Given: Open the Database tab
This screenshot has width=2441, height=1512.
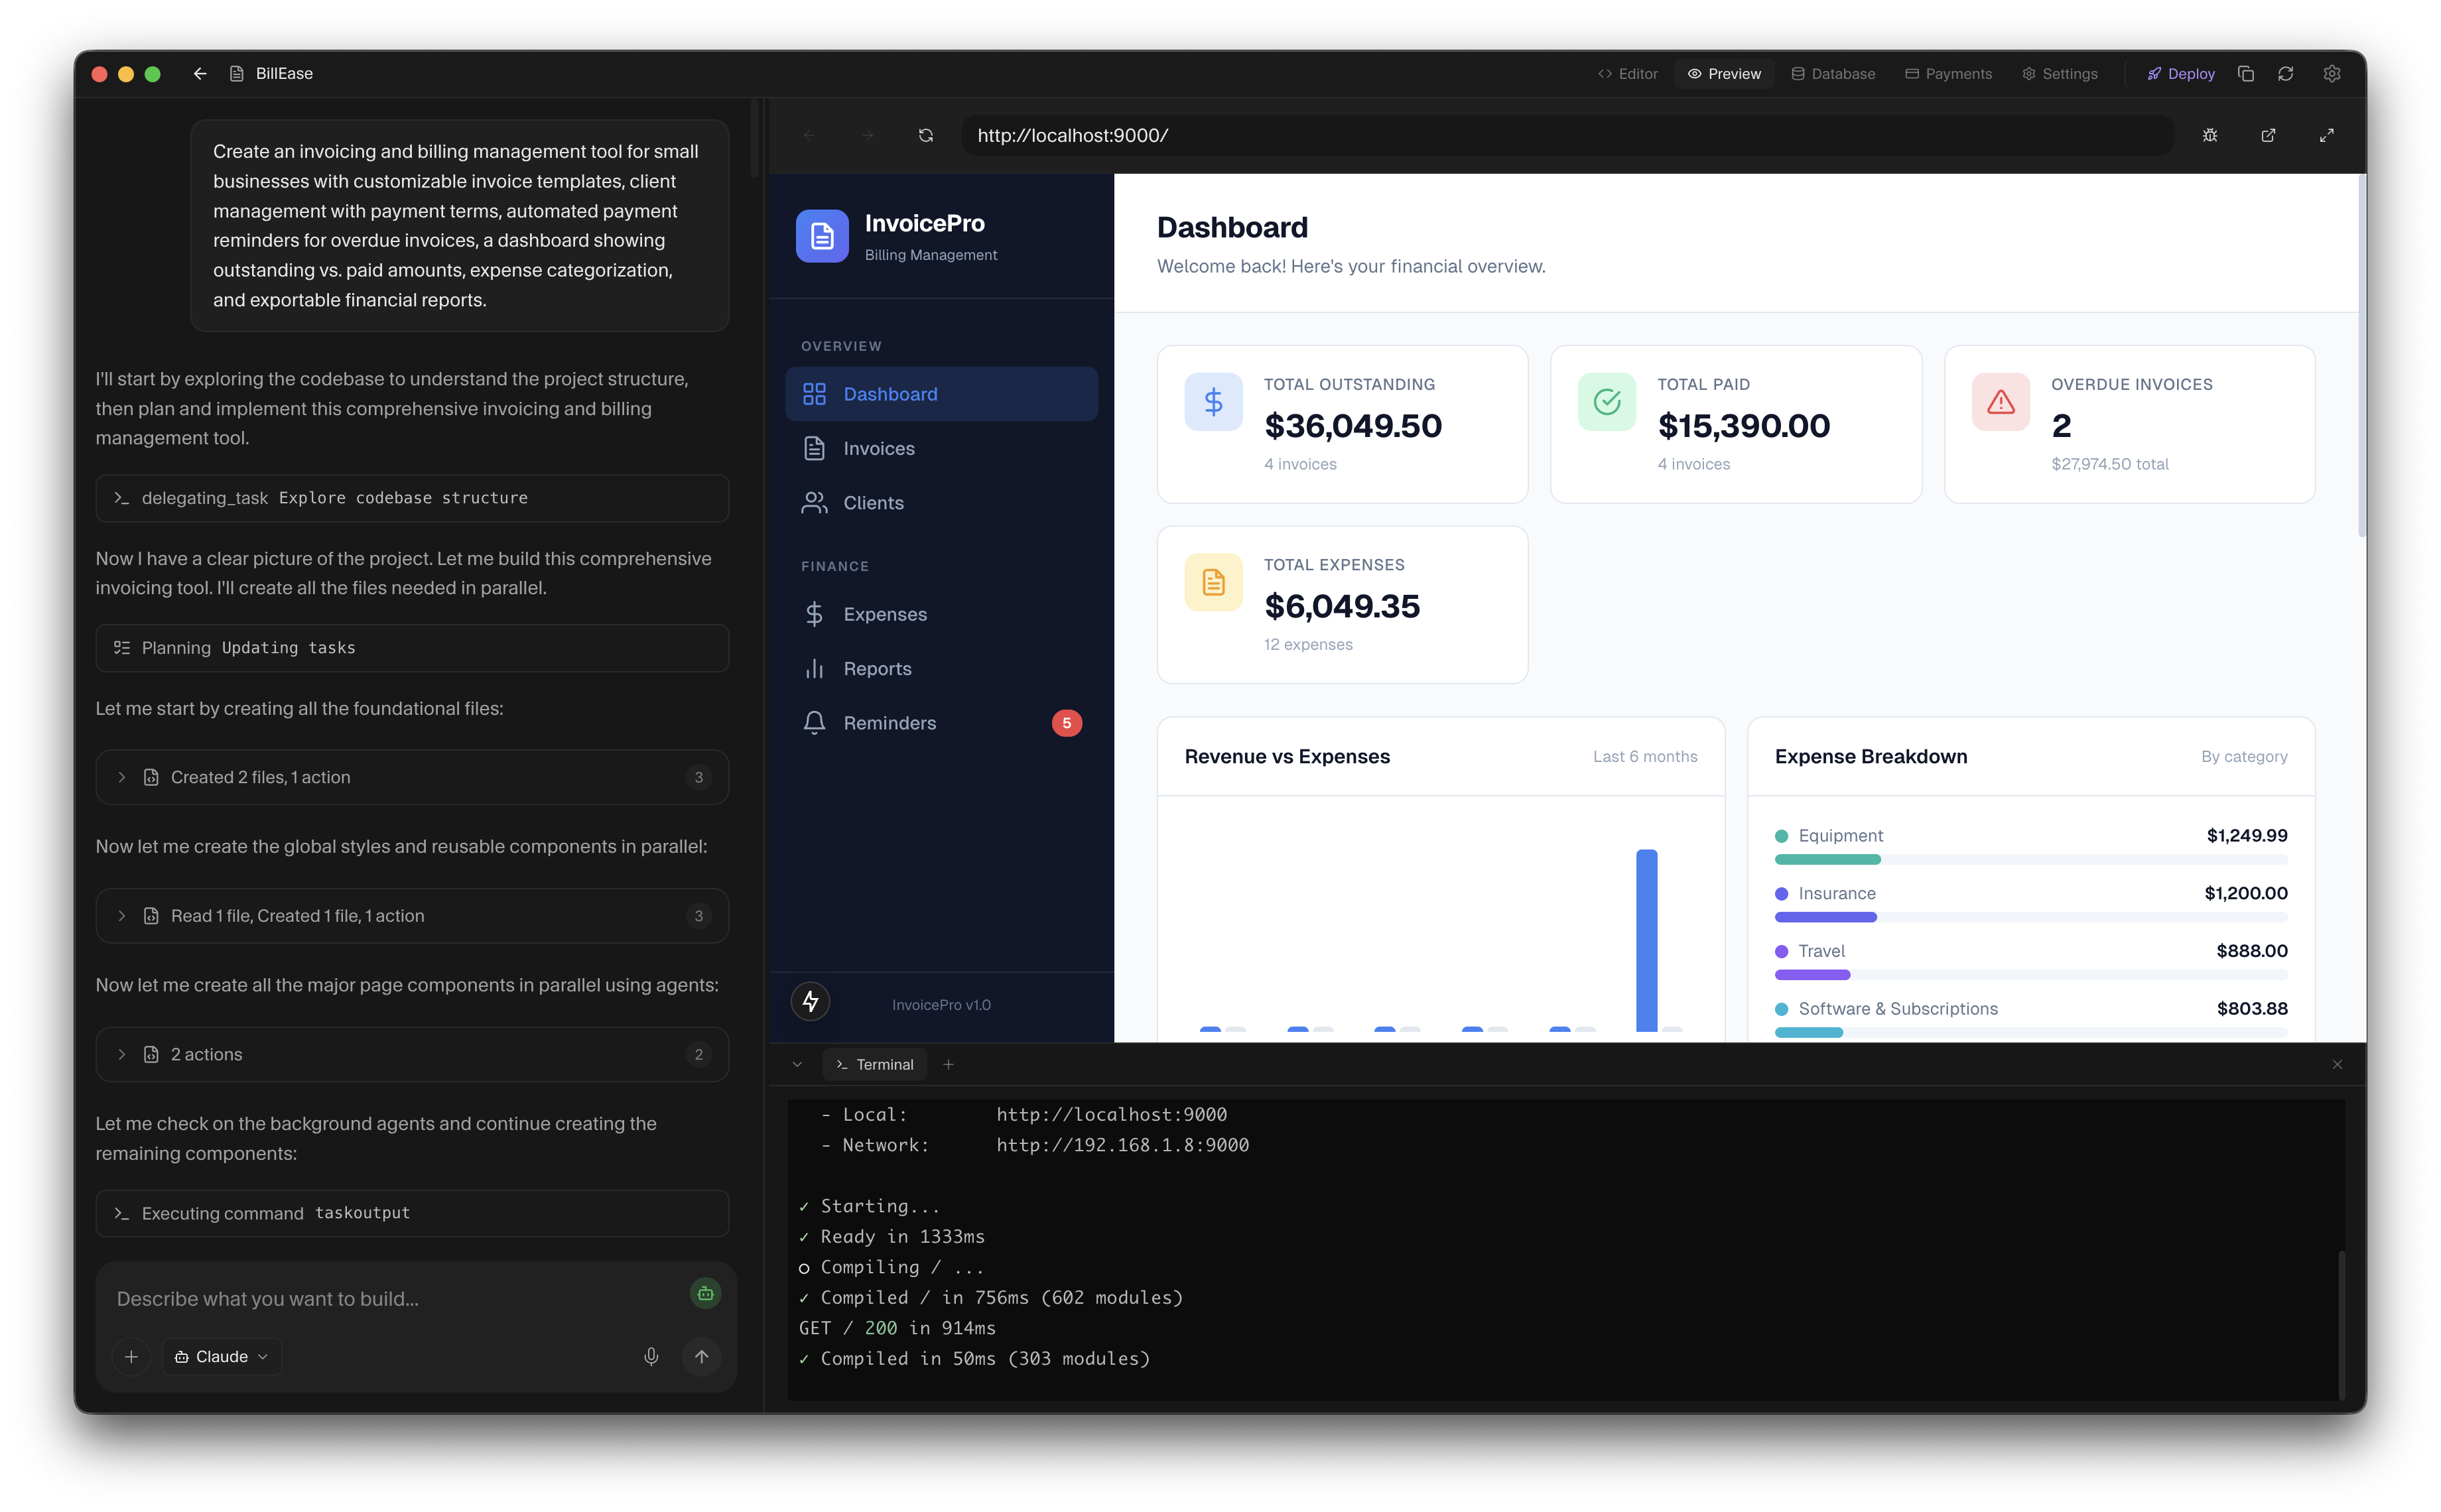Looking at the screenshot, I should [1833, 73].
